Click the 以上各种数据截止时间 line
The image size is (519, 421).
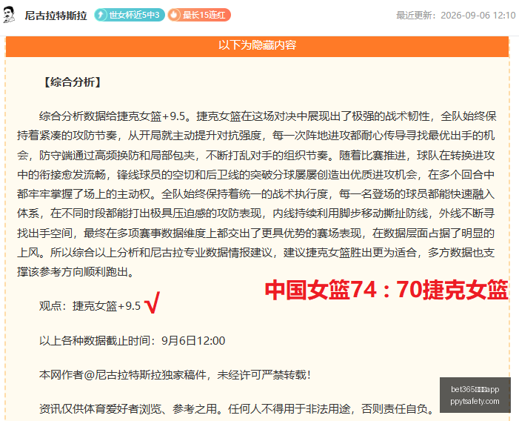(x=132, y=340)
